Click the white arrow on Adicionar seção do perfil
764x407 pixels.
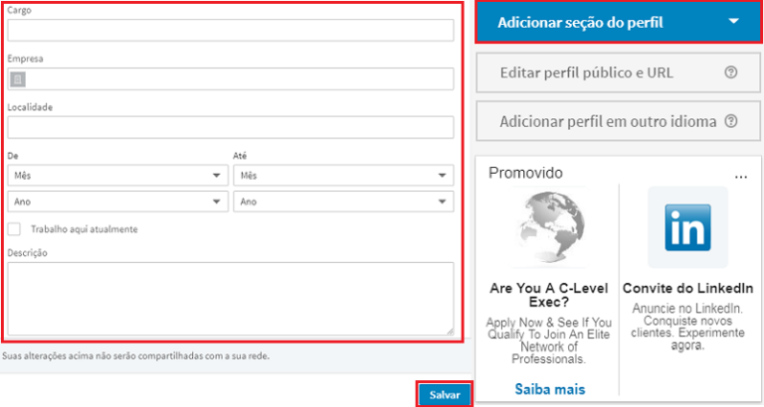(734, 22)
